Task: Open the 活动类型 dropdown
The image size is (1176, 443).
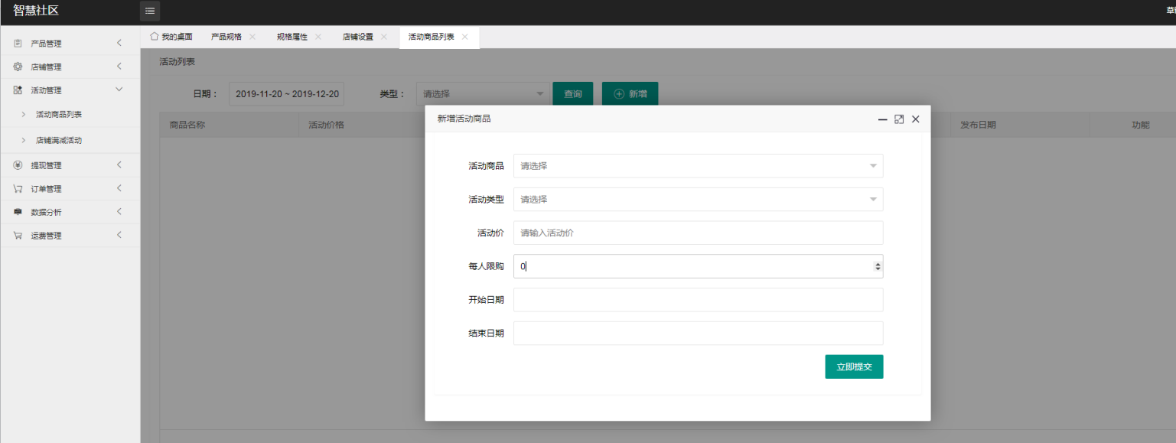Action: (x=698, y=200)
